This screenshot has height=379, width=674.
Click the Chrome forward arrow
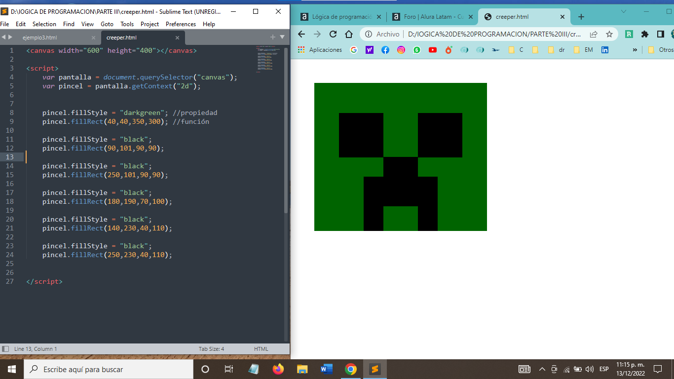(x=317, y=34)
